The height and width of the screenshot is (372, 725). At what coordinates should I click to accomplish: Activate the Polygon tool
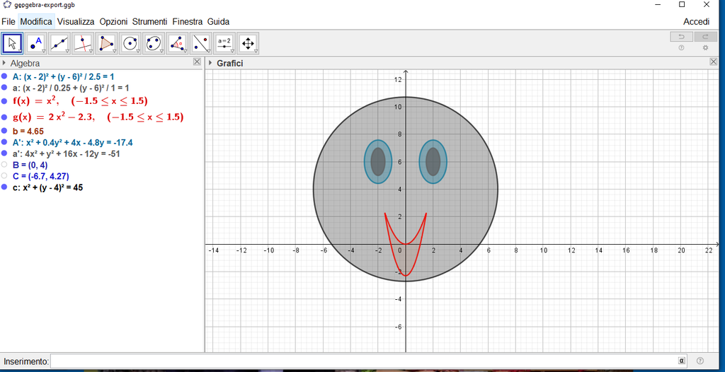click(106, 44)
